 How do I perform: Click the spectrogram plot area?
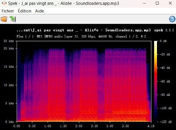click(x=84, y=81)
